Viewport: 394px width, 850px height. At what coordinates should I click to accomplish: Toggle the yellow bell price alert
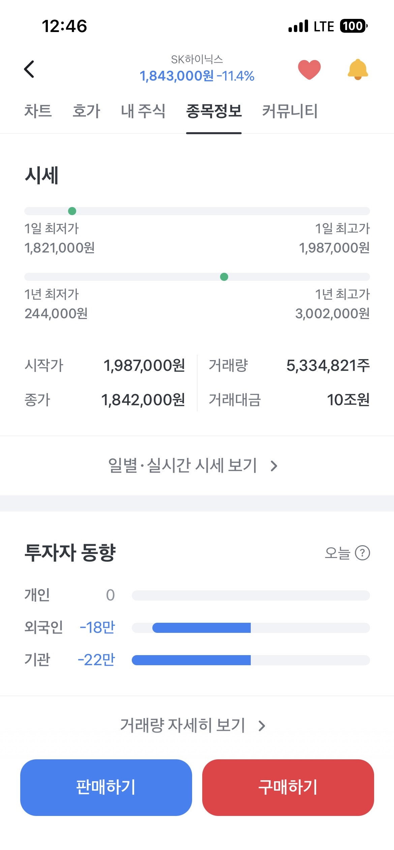pos(358,69)
